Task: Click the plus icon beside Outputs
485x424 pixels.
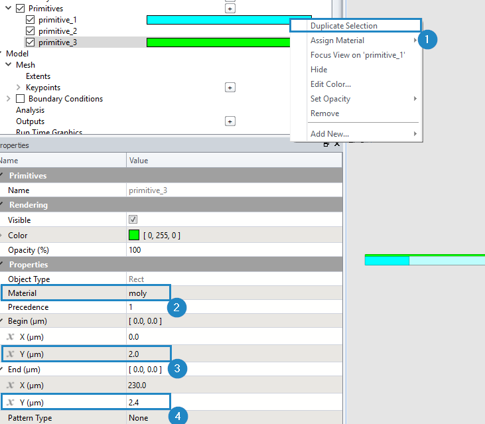Action: [x=230, y=121]
